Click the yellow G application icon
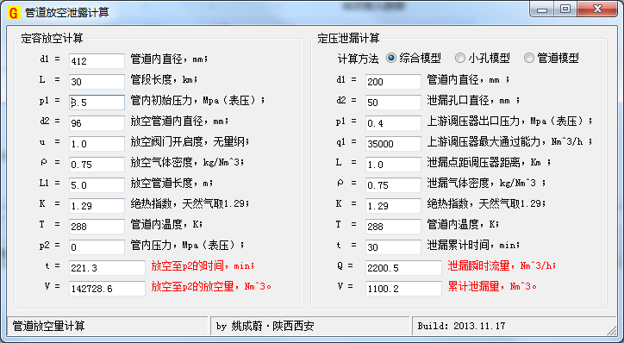This screenshot has width=624, height=343. click(x=14, y=13)
